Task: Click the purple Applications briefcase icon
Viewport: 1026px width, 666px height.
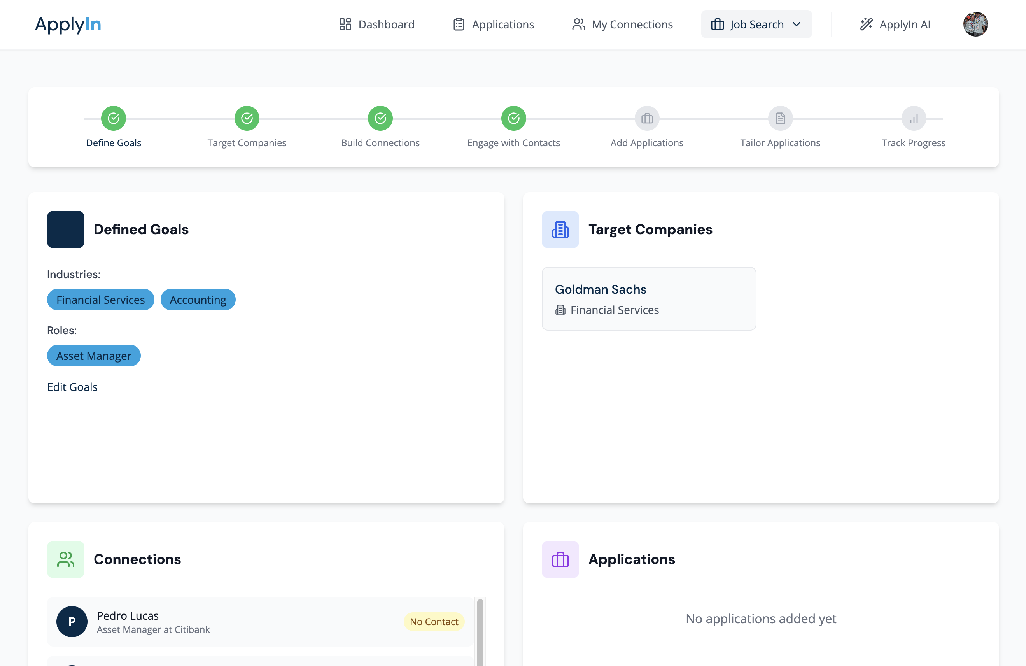Action: pyautogui.click(x=560, y=559)
